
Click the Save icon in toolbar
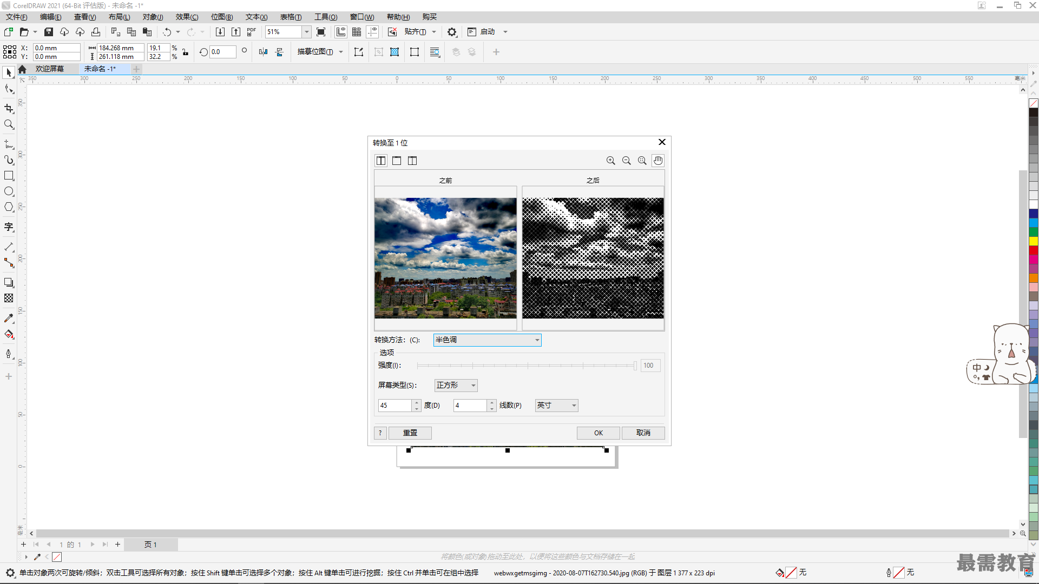click(x=49, y=32)
